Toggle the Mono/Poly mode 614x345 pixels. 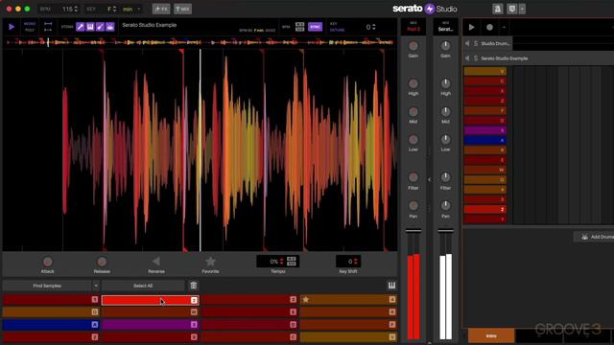(30, 27)
